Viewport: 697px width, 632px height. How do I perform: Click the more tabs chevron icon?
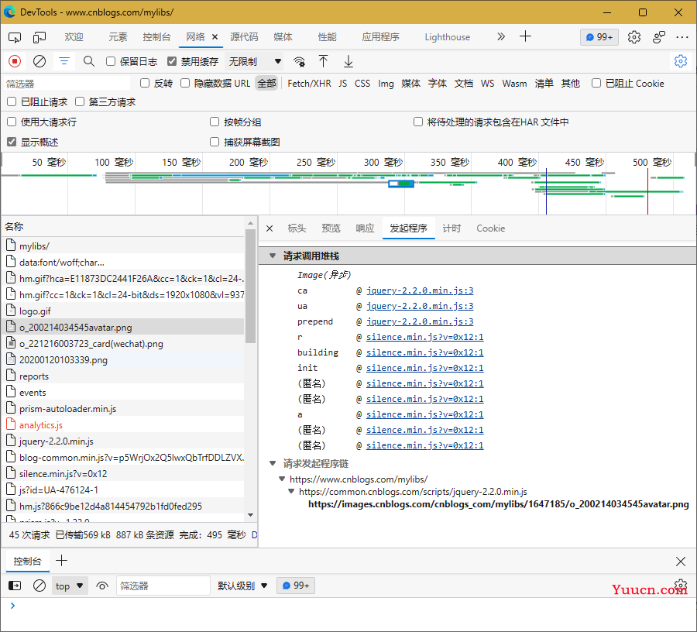[x=501, y=37]
